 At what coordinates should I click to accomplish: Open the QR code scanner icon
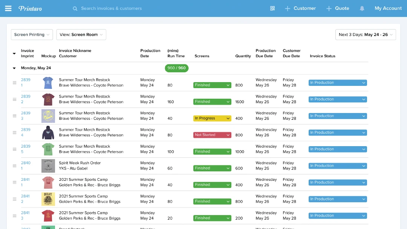coord(272,8)
